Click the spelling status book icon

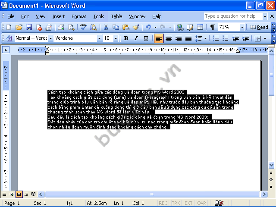[219, 203]
